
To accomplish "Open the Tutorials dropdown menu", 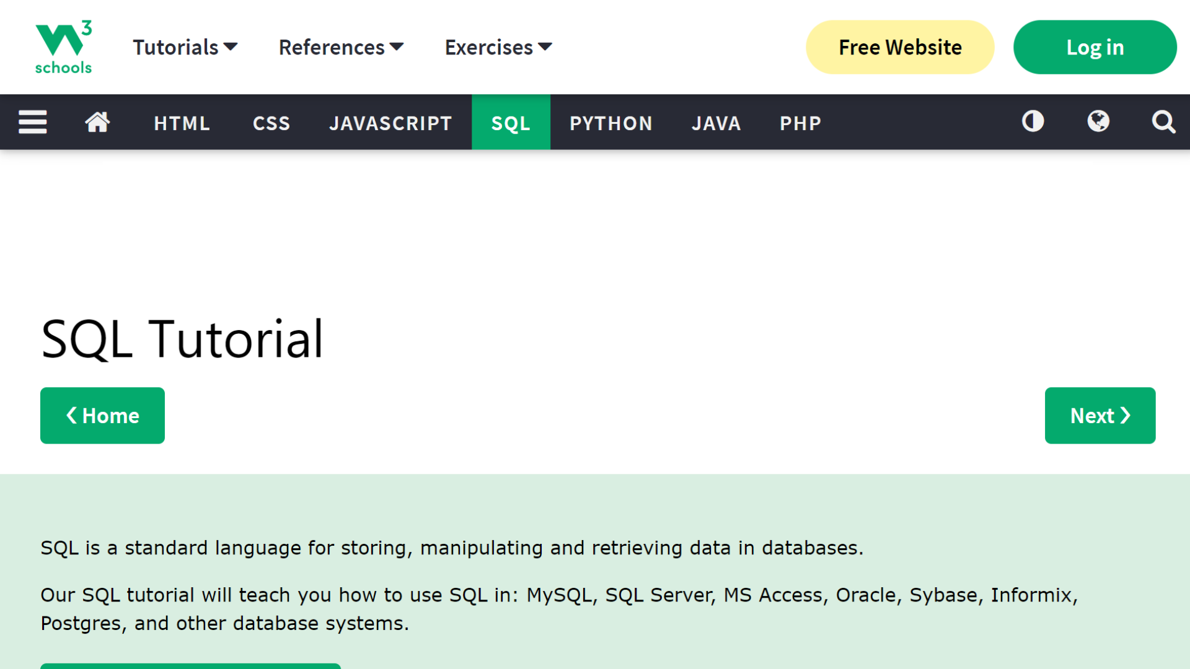I will [183, 46].
